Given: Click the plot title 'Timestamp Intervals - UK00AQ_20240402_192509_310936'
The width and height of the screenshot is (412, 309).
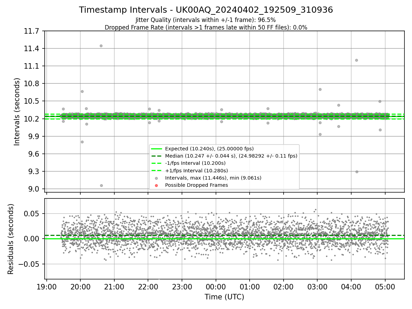Looking at the screenshot, I should pos(206,10).
